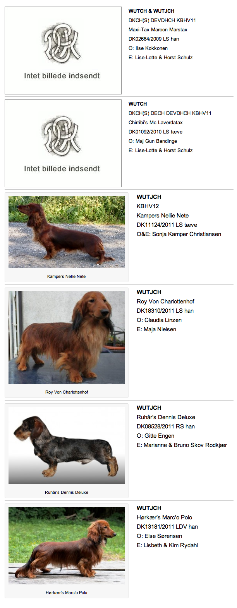Select the 'WUTCH & WUTJCH' heading
Image resolution: width=237 pixels, height=608 pixels.
[151, 11]
